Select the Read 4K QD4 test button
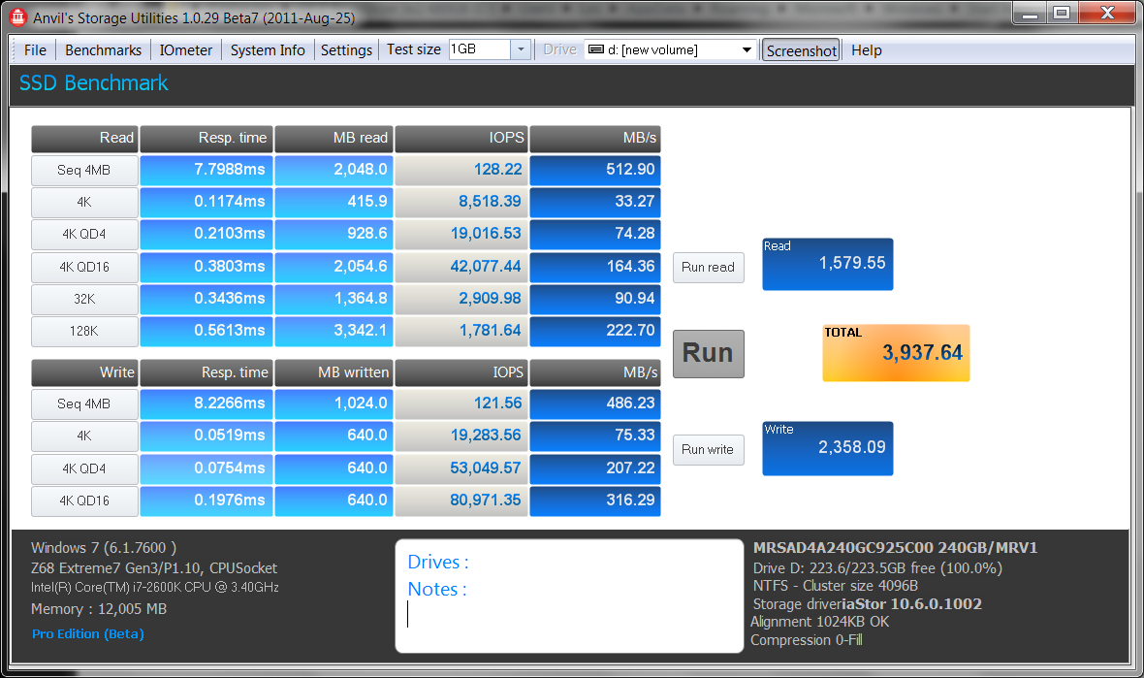 (84, 235)
